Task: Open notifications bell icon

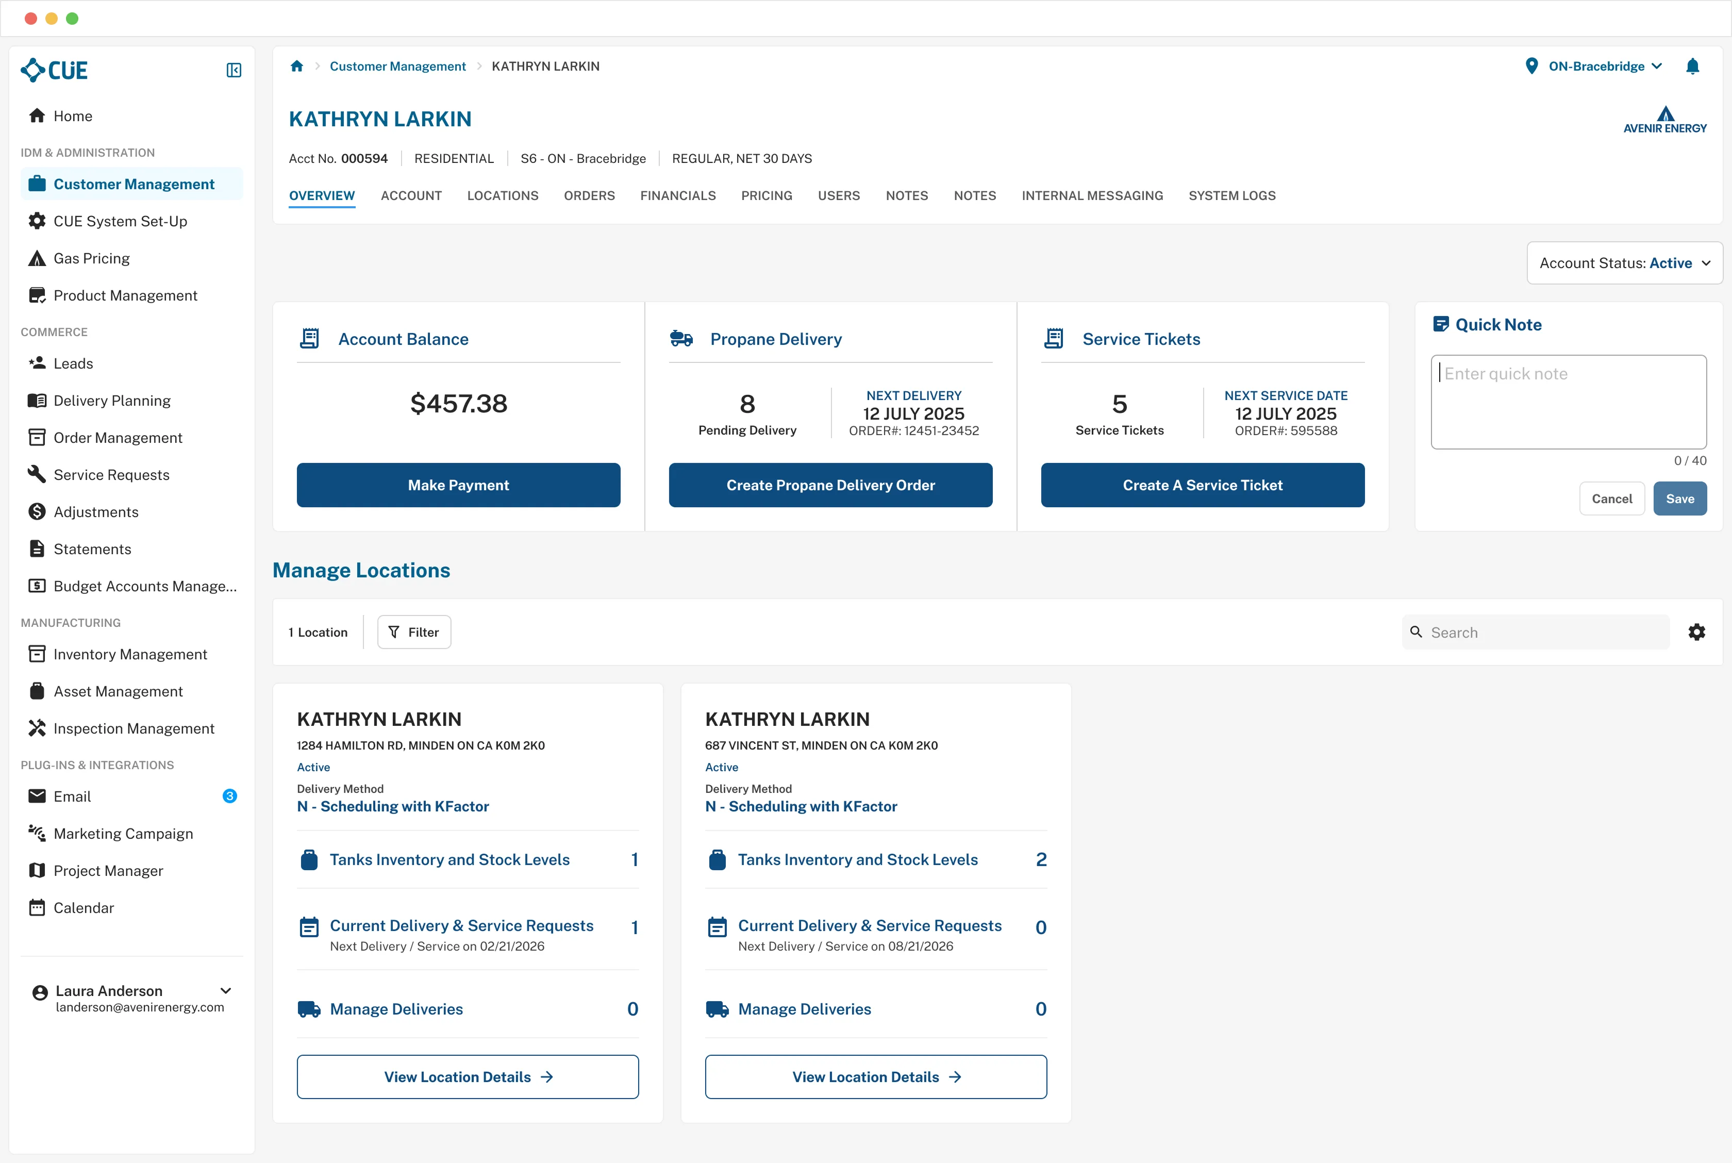Action: (1693, 66)
